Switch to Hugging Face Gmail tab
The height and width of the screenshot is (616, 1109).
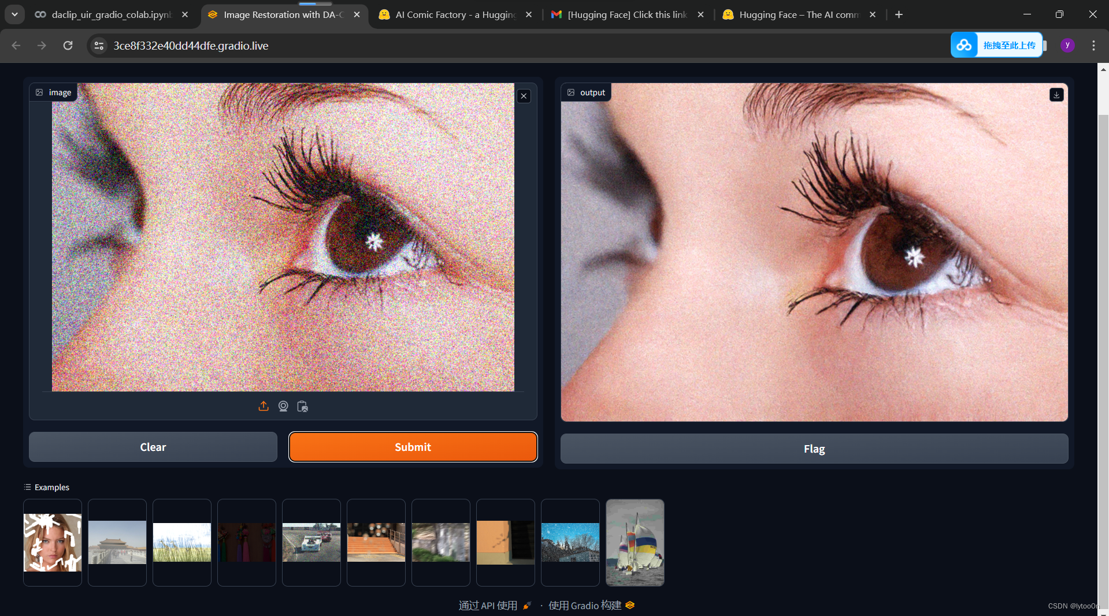pyautogui.click(x=627, y=14)
